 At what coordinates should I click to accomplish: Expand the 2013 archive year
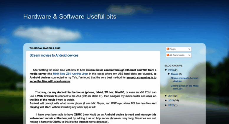click(166, 100)
